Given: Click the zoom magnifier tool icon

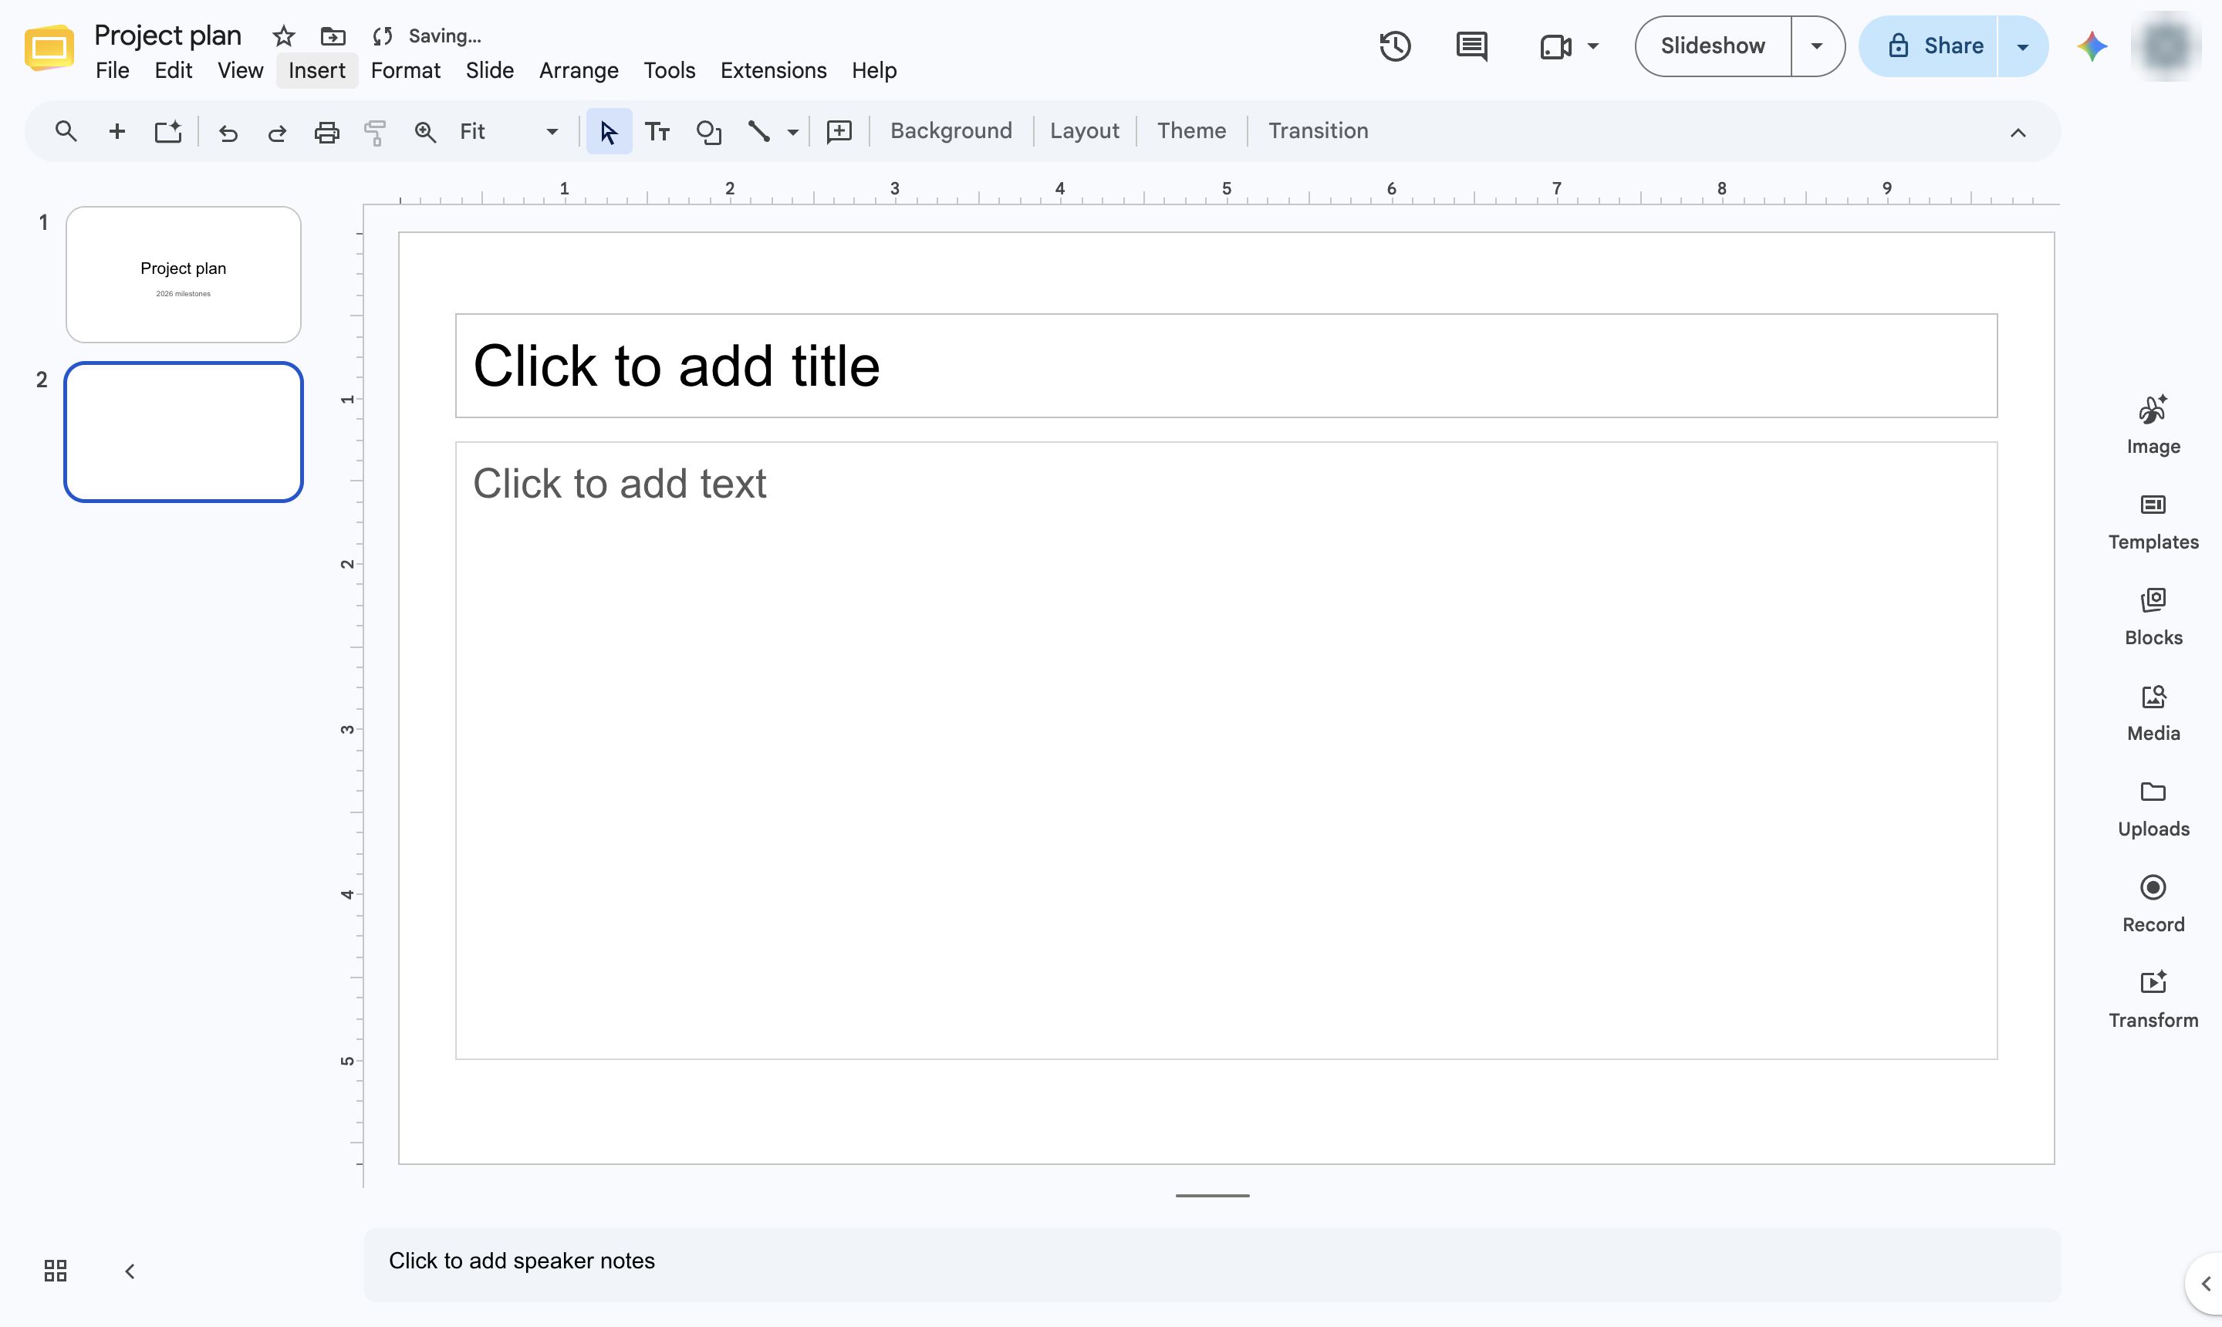Looking at the screenshot, I should [x=425, y=133].
